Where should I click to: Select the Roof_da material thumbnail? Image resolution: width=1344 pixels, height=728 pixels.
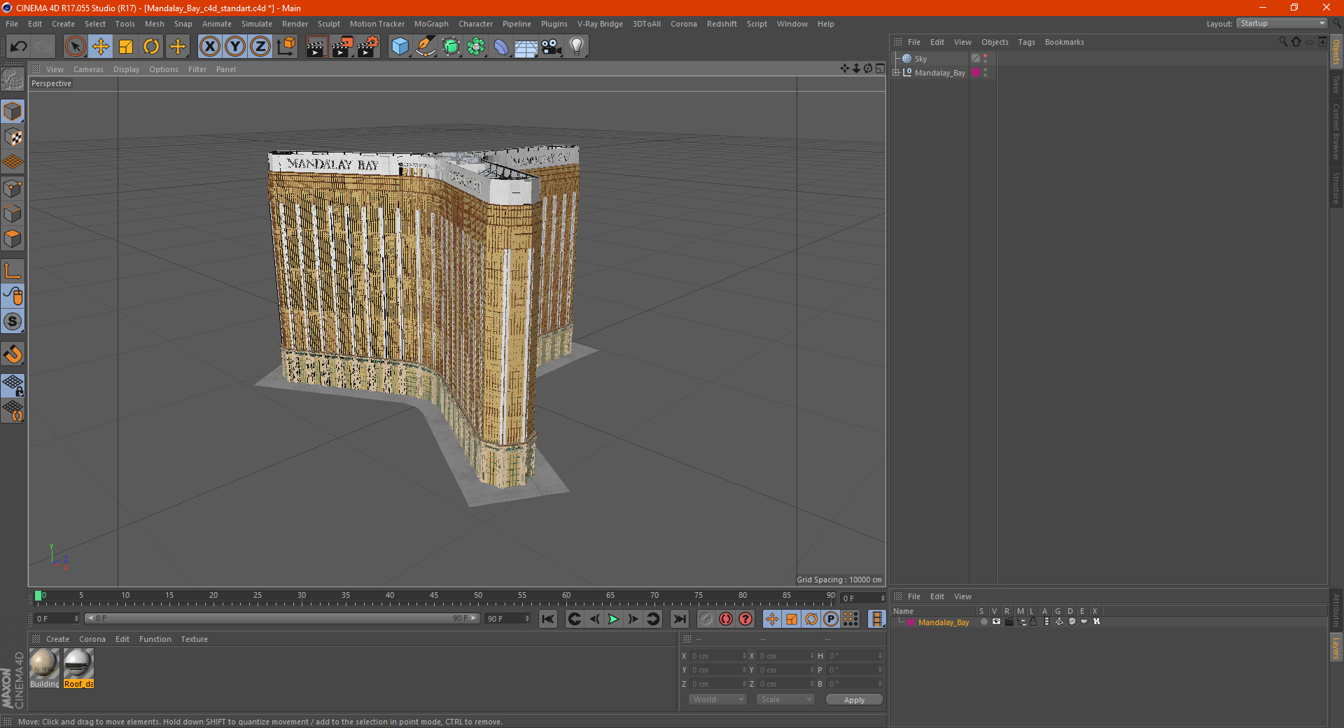[78, 663]
